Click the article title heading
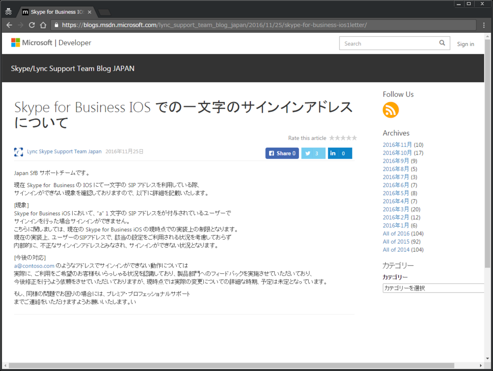The width and height of the screenshot is (493, 371). 183,115
